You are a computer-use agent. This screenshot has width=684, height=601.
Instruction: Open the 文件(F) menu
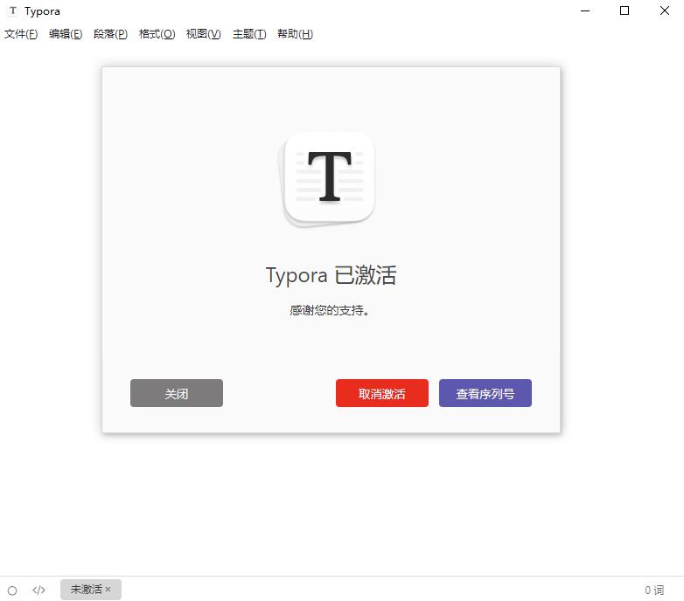pos(21,34)
